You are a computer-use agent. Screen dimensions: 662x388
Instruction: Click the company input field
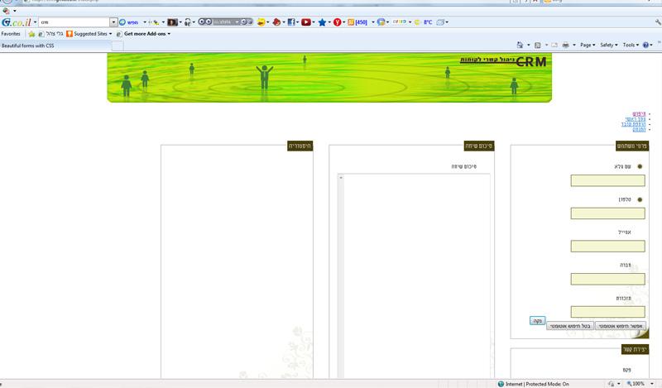[607, 279]
